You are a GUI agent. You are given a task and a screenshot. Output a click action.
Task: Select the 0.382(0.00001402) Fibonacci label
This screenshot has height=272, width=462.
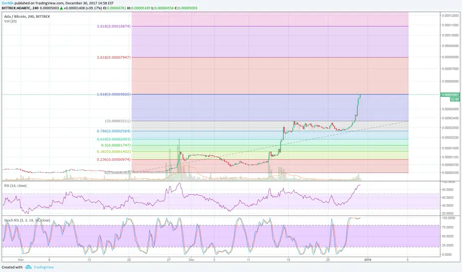tap(114, 152)
